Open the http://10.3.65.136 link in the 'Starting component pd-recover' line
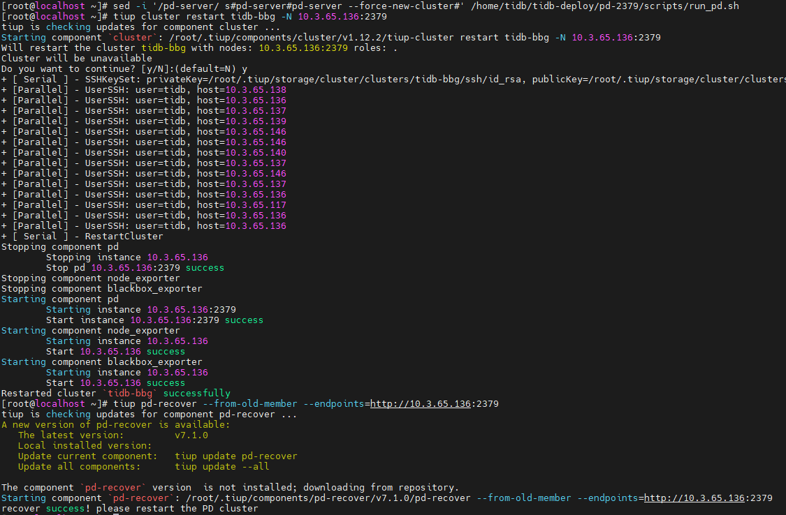Screen dimensions: 786x515 [x=694, y=498]
